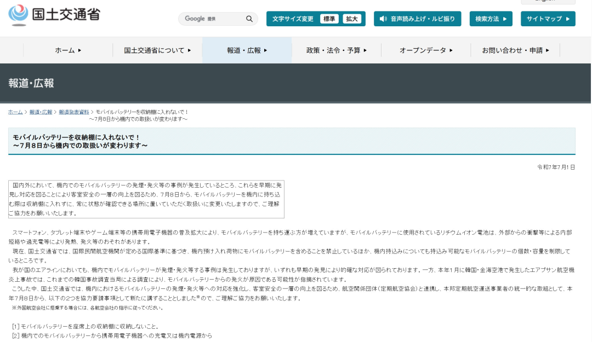This screenshot has height=342, width=592.
Task: Click the arrow beside 報道・広報 menu
Action: 266,50
